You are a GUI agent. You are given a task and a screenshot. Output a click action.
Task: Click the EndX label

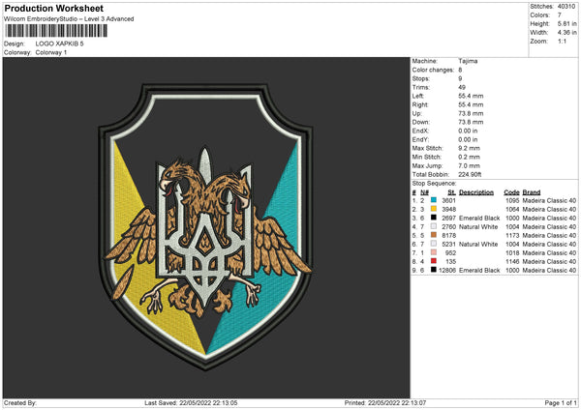(x=420, y=131)
